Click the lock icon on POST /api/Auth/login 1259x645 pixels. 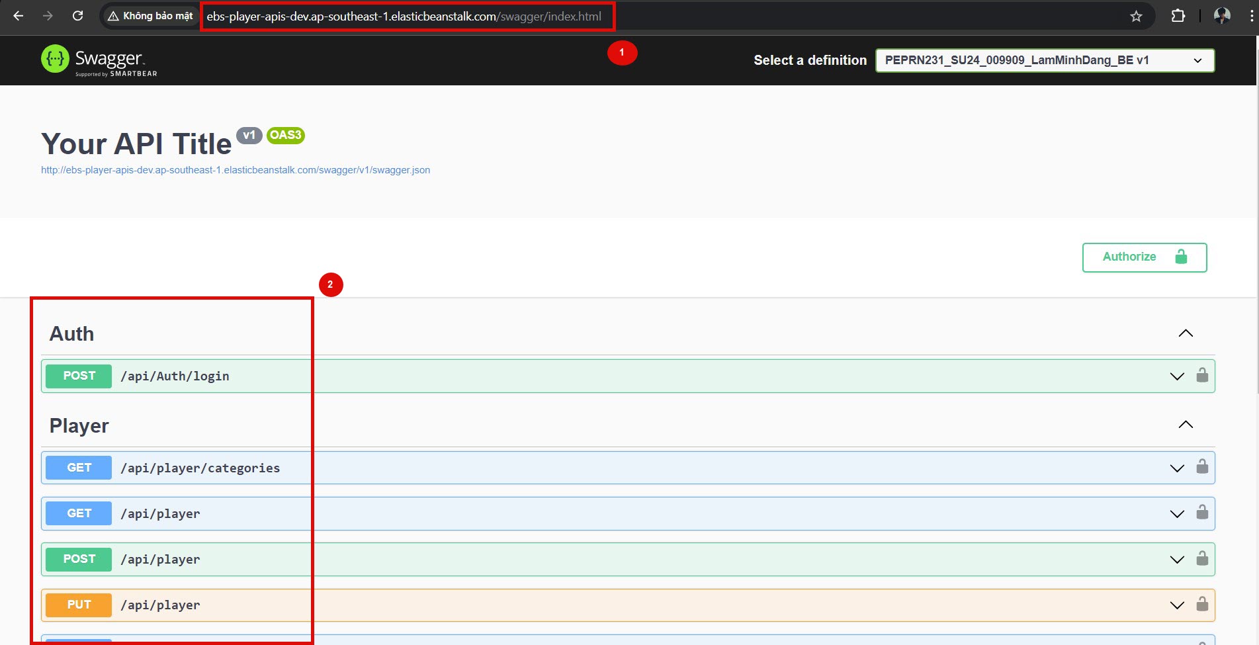click(x=1202, y=375)
